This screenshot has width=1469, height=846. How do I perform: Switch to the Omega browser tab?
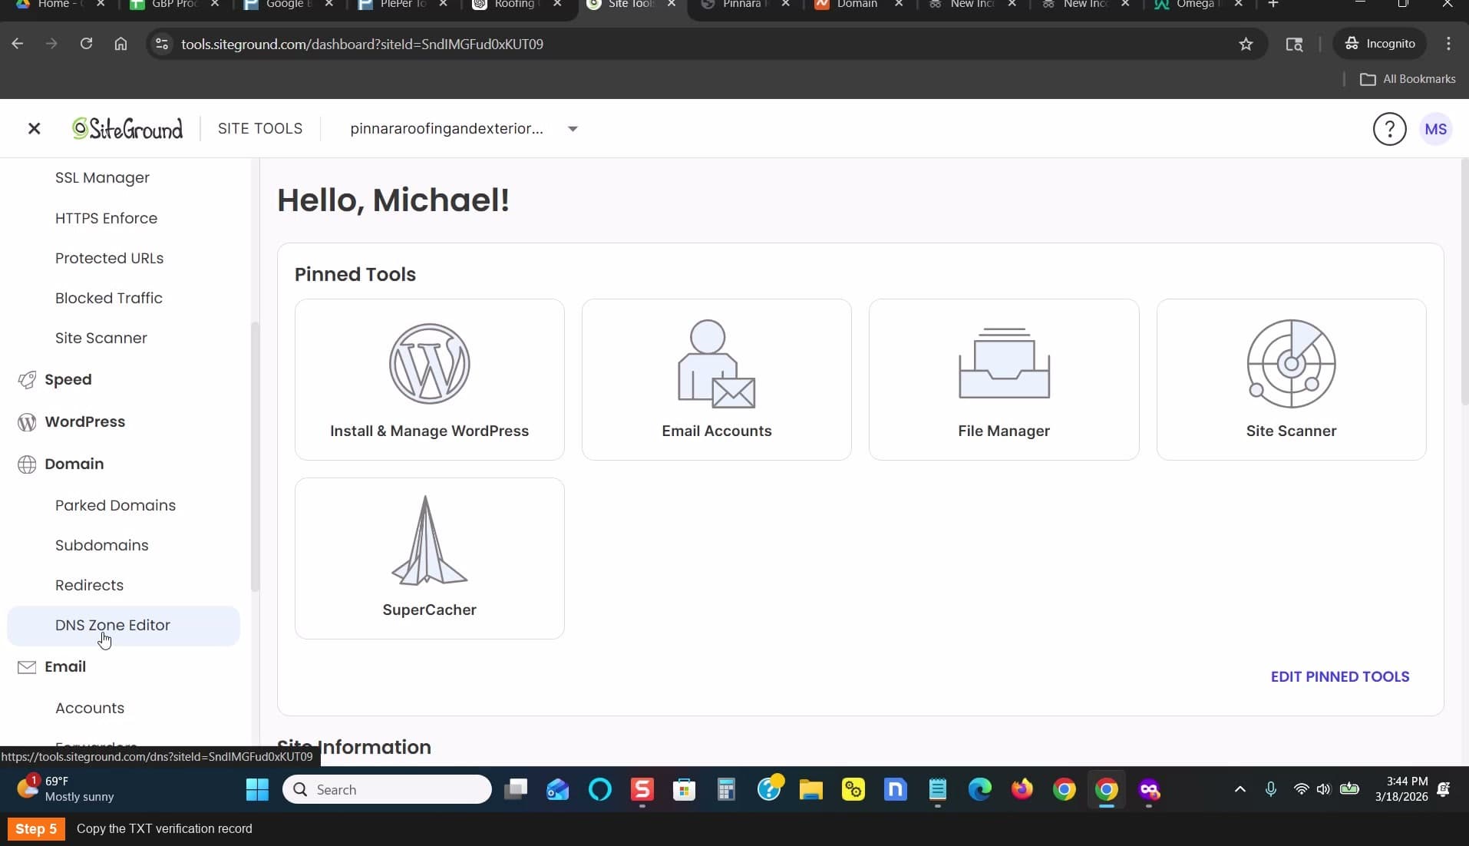pos(1197,5)
